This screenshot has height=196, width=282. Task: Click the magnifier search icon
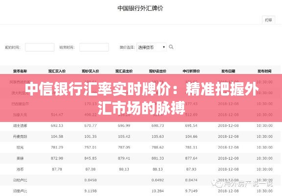pyautogui.click(x=171, y=47)
